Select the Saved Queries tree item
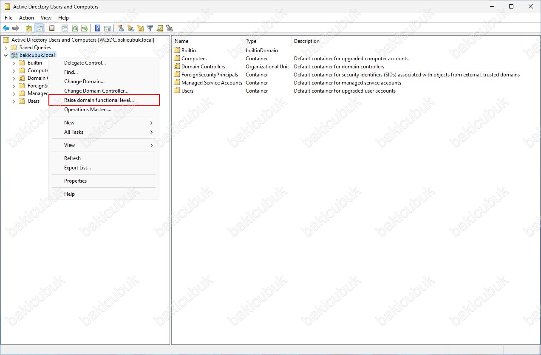Image resolution: width=541 pixels, height=355 pixels. pyautogui.click(x=35, y=48)
